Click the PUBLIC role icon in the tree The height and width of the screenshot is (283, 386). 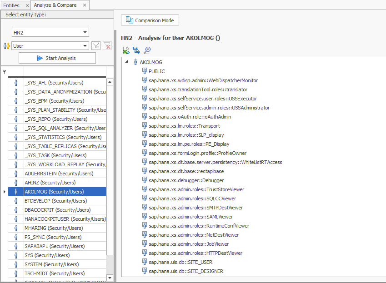[145, 71]
